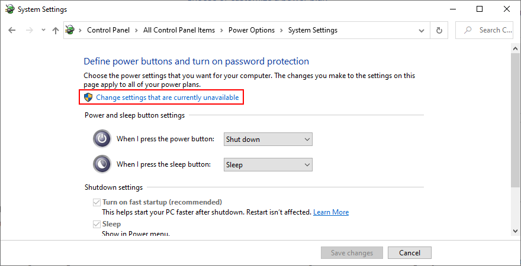Click the up-one-level arrow icon
Screen dimensions: 521x266
[x=56, y=30]
